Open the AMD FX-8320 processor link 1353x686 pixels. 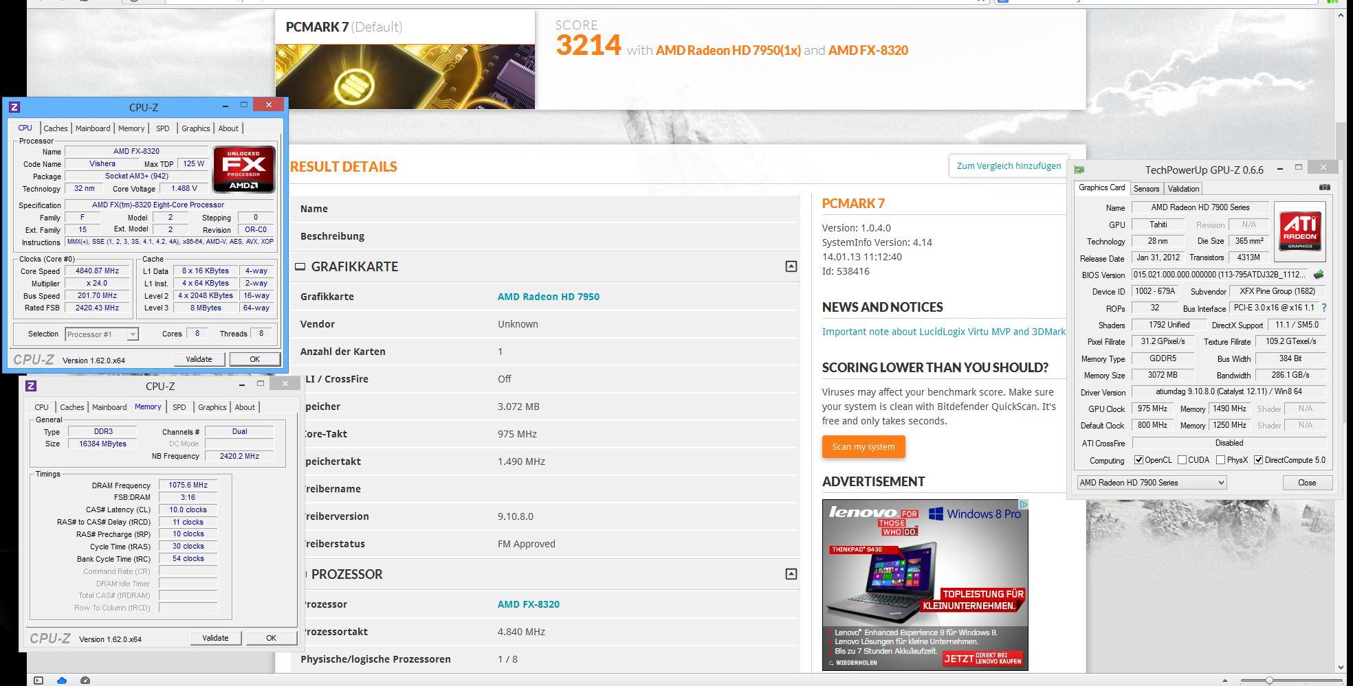(x=529, y=604)
